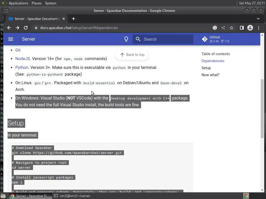The image size is (266, 199).
Task: Close the Server - Spacebar Documentation tab
Action: coord(64,19)
